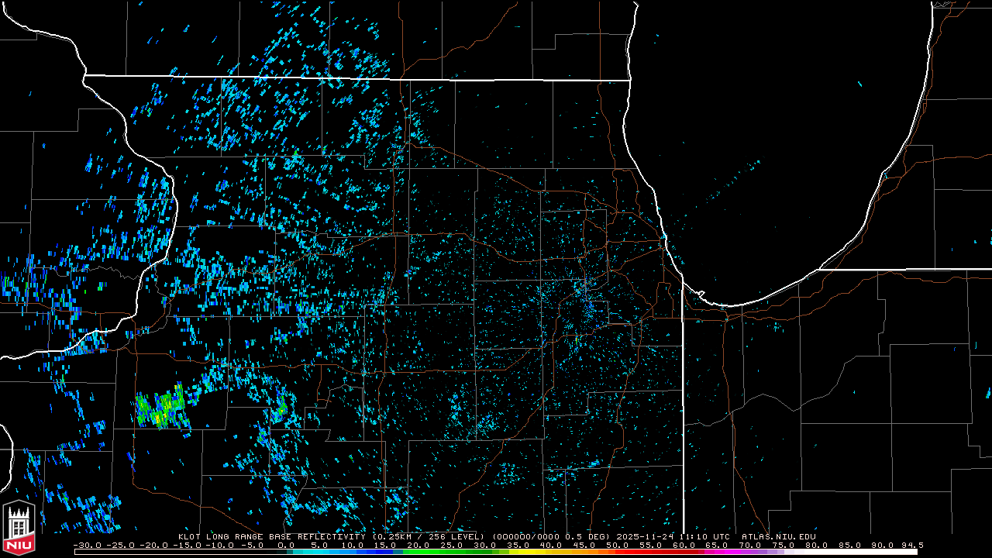Click the 50.0 label on the dBZ scale
The image size is (992, 558).
click(617, 545)
